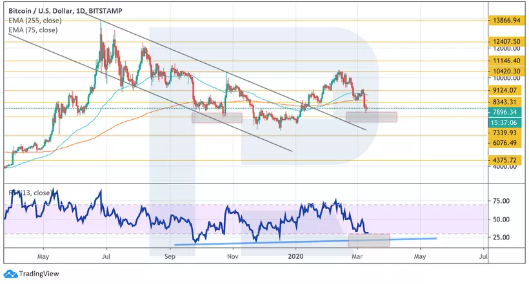The image size is (529, 284).
Task: Click the 15:37:06 bar countdown timer
Action: pyautogui.click(x=506, y=122)
